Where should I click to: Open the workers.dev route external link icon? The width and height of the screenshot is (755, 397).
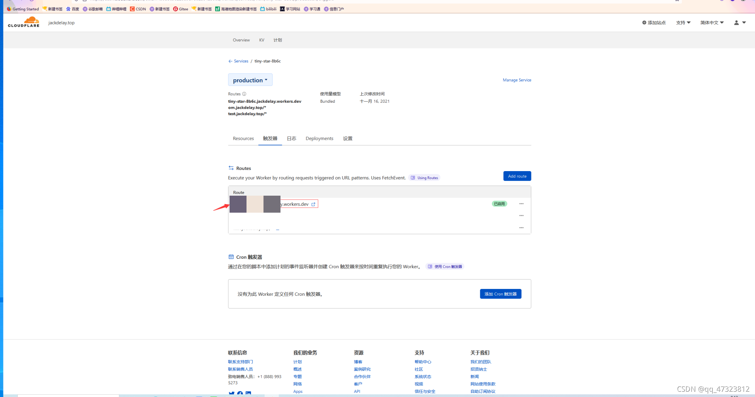coord(313,204)
